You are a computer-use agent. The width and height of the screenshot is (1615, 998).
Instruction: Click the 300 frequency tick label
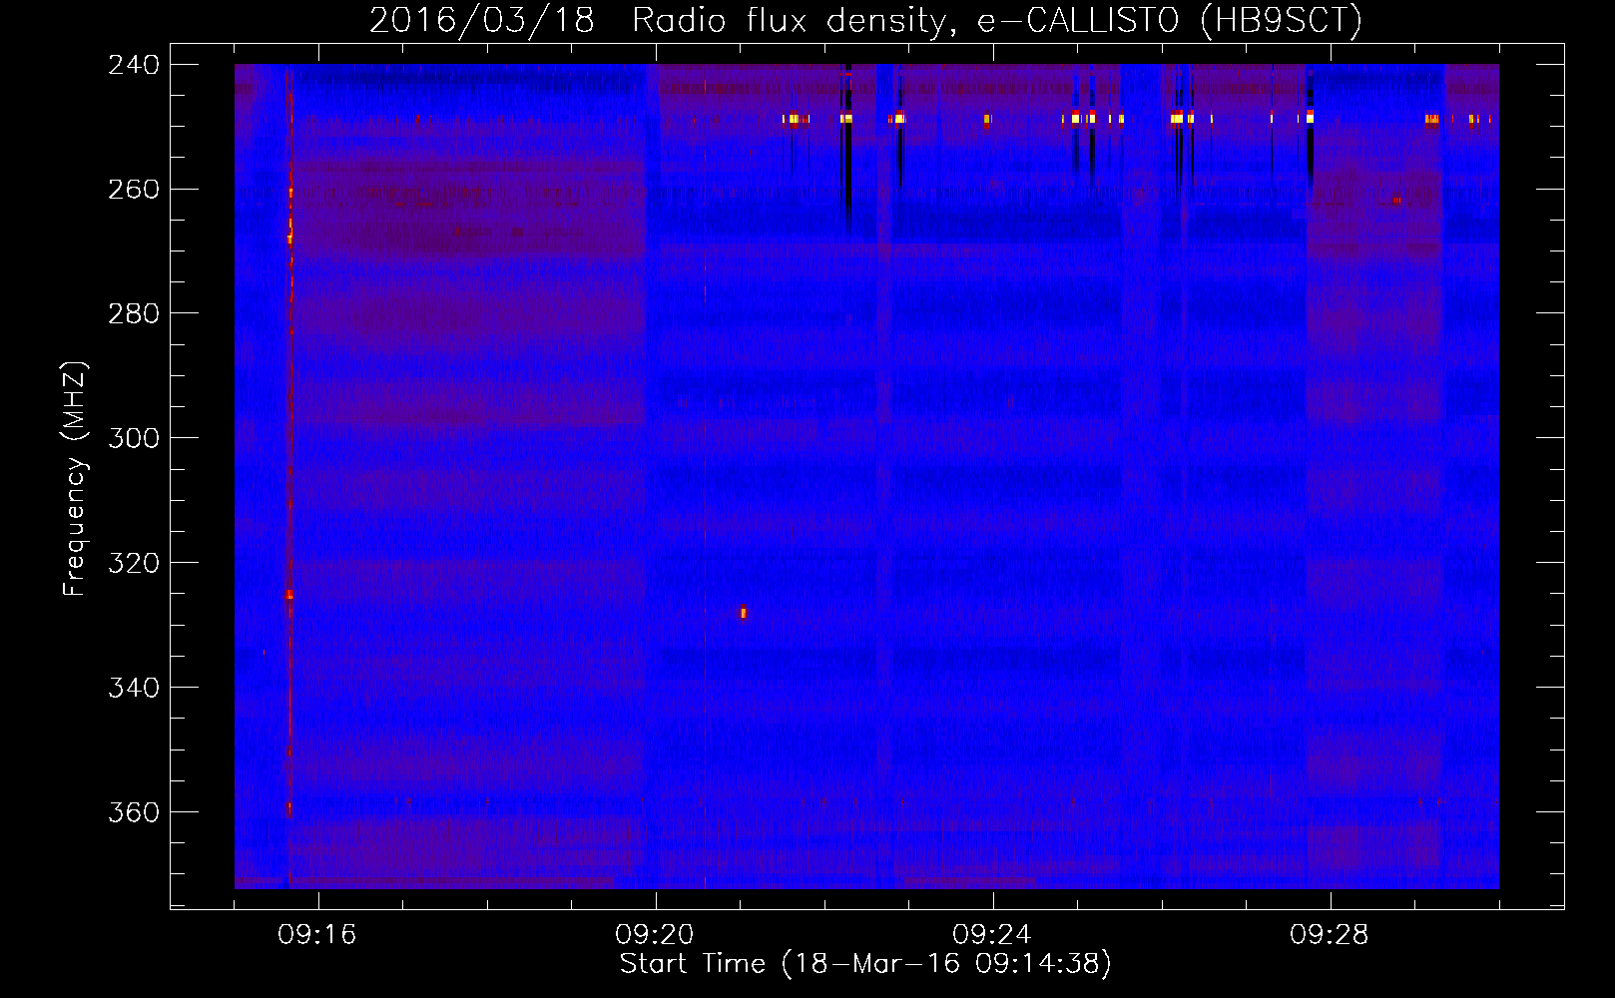tap(134, 438)
